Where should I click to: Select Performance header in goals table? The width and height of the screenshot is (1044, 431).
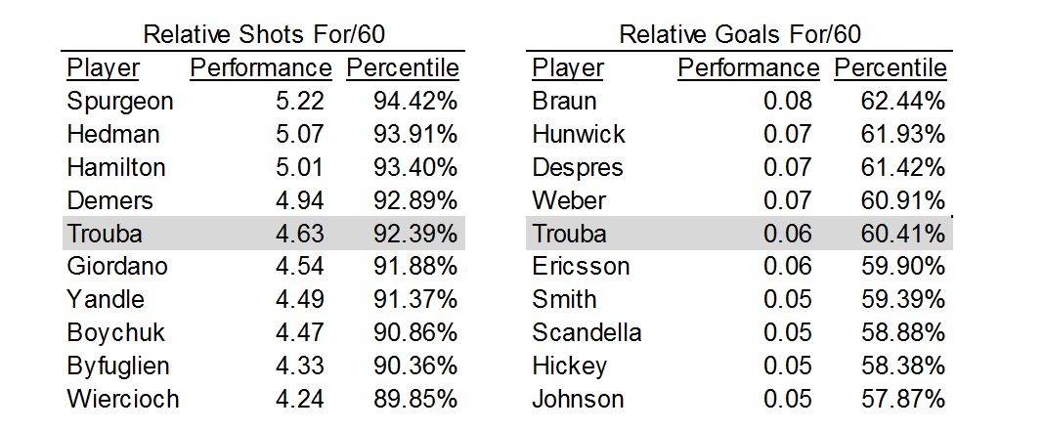click(749, 68)
